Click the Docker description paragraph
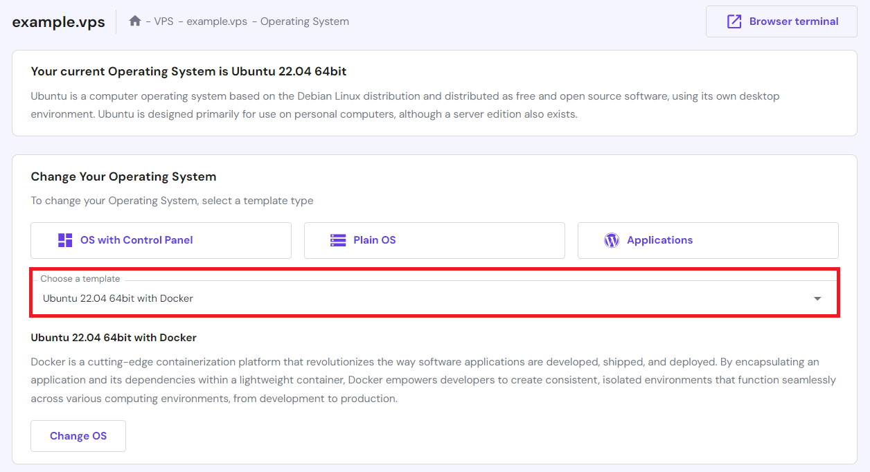Image resolution: width=870 pixels, height=472 pixels. 433,380
